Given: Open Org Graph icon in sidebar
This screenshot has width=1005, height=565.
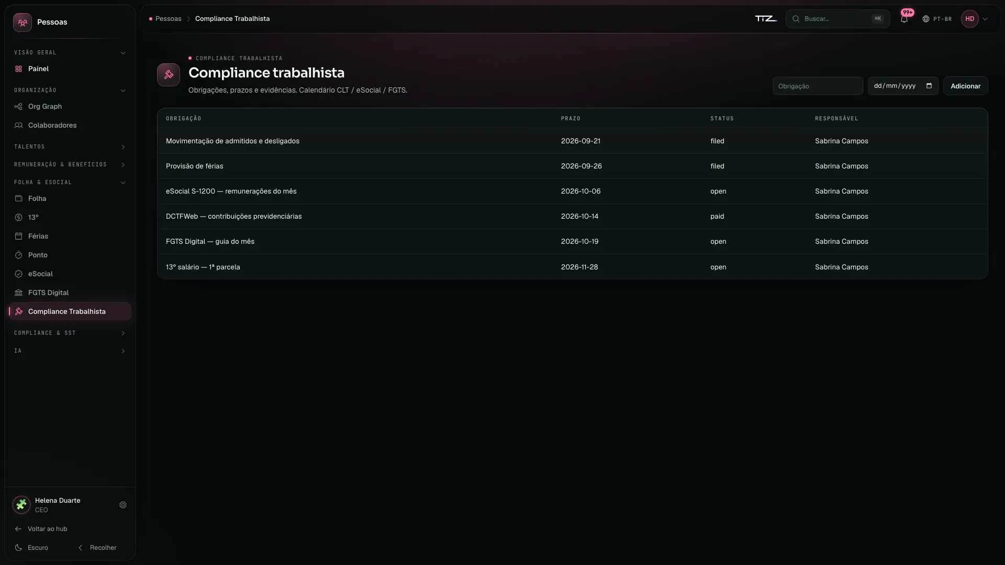Looking at the screenshot, I should [18, 107].
